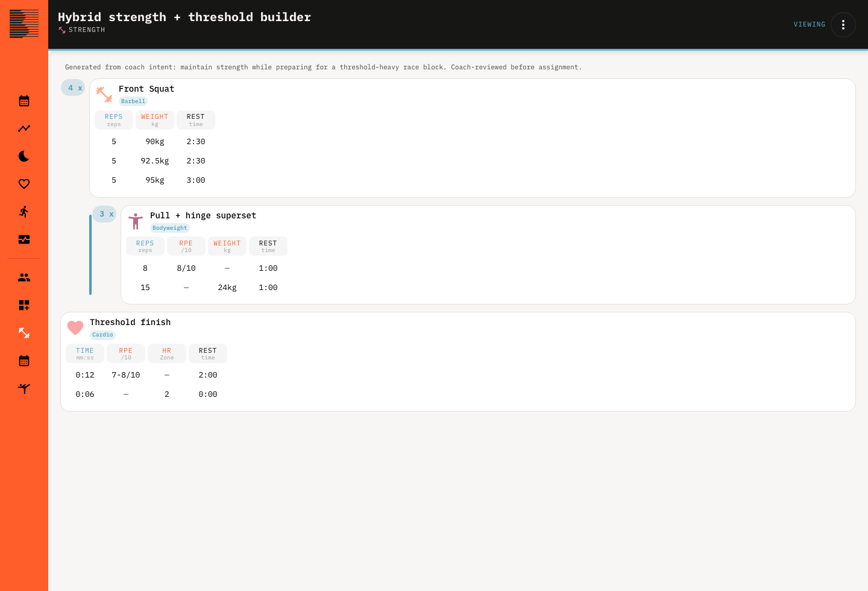Open the heart outline sidebar icon
Screen dimensions: 868x591
point(24,184)
